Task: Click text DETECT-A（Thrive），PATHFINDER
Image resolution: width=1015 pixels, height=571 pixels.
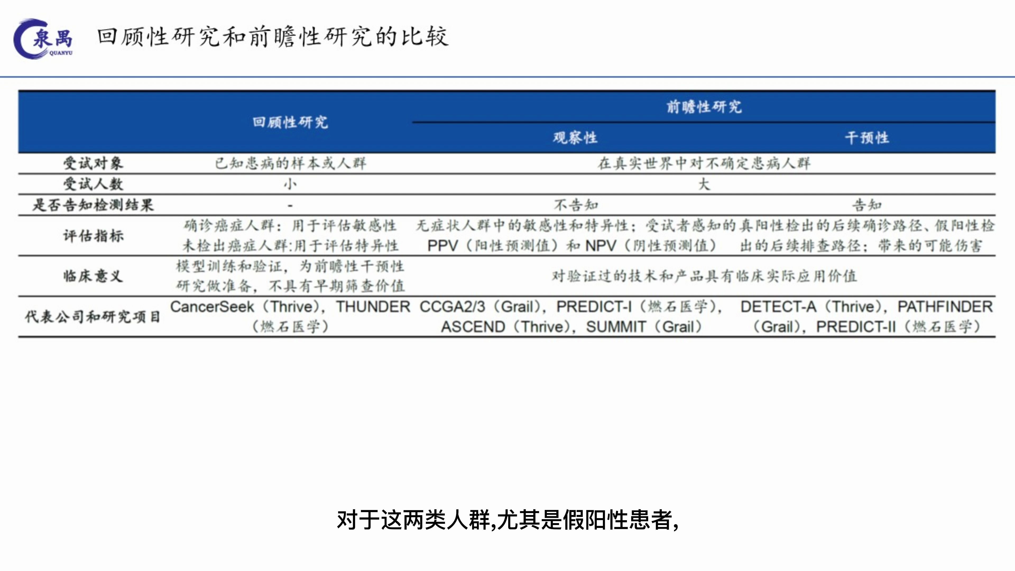Action: (x=866, y=307)
